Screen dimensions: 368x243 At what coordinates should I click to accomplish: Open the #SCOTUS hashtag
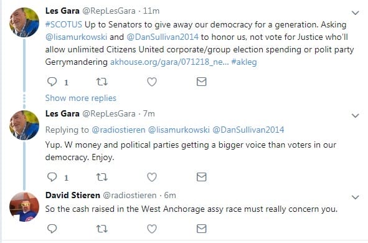(x=64, y=25)
